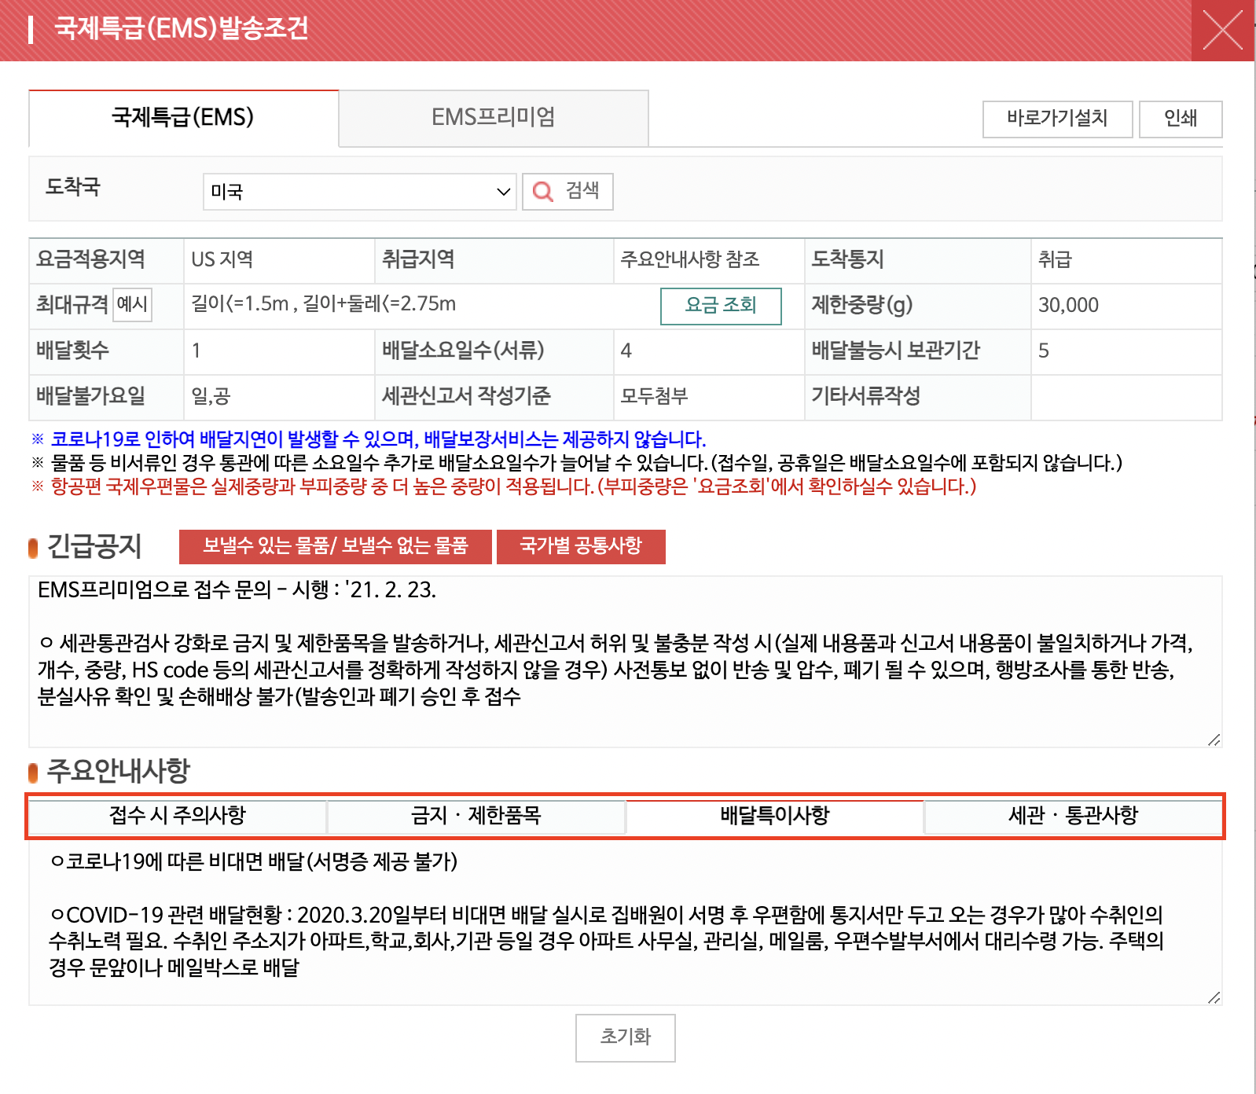Click the '긴급공지' section heading

pyautogui.click(x=94, y=546)
